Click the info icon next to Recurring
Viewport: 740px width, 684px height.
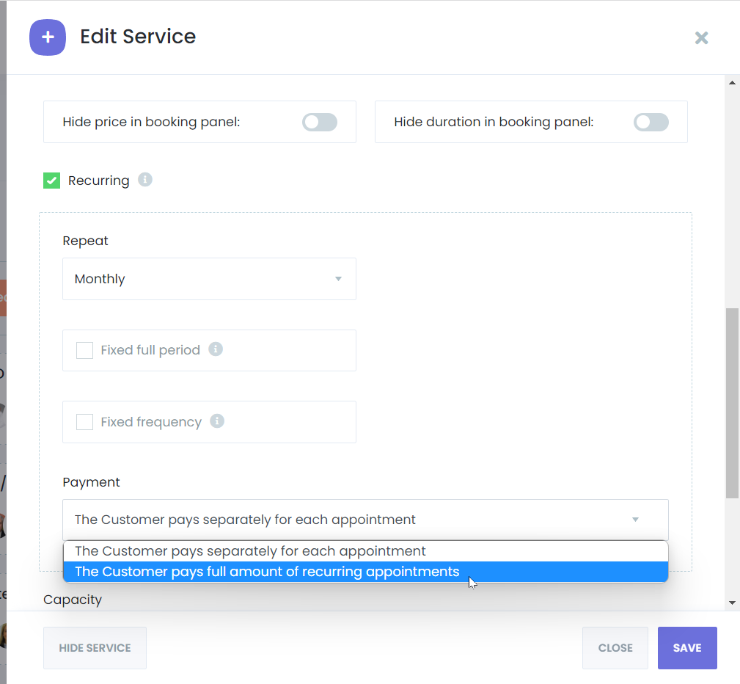click(144, 180)
